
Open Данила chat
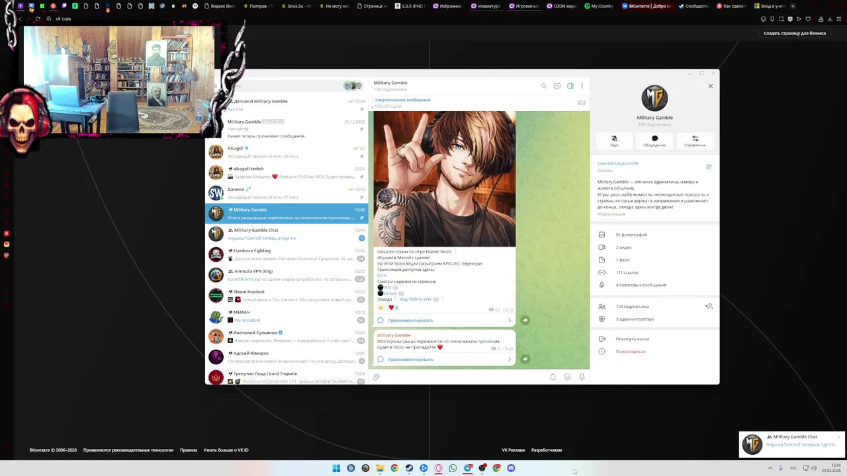pyautogui.click(x=287, y=193)
